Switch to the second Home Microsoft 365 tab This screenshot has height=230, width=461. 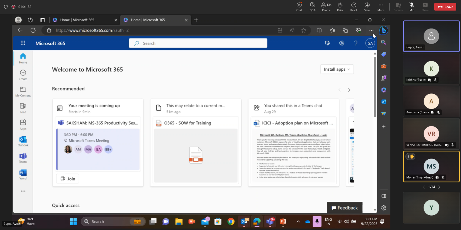150,20
